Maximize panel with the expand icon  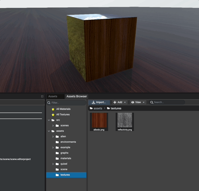pos(42,96)
